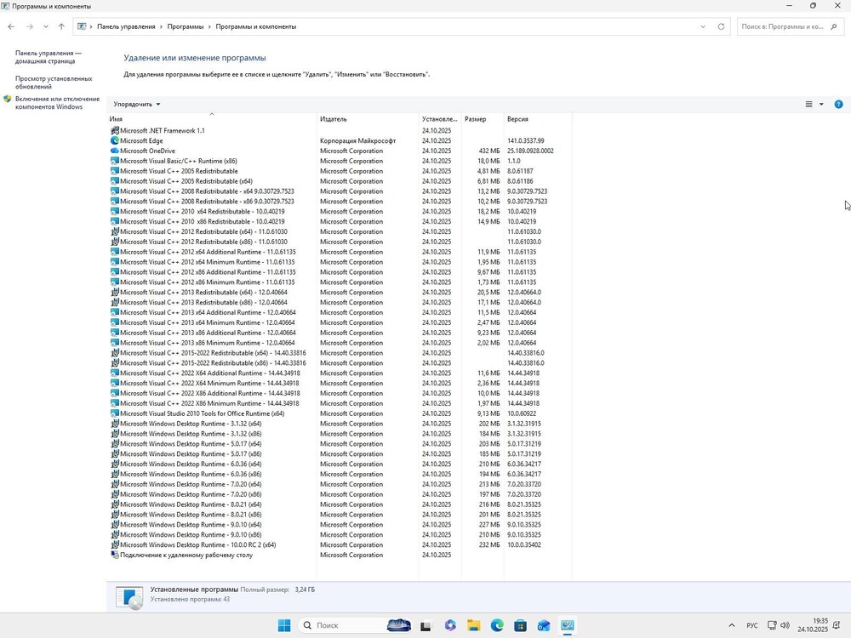Refresh the Programs and Features list
The image size is (851, 638).
click(x=721, y=26)
